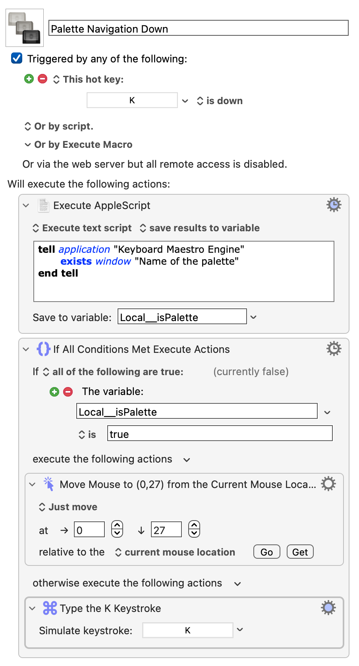This screenshot has height=666, width=359.
Task: Collapse the Move Mouse action
Action: pyautogui.click(x=33, y=484)
